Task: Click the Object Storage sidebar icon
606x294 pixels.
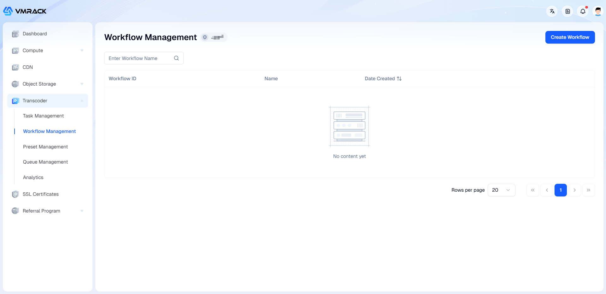Action: (15, 84)
